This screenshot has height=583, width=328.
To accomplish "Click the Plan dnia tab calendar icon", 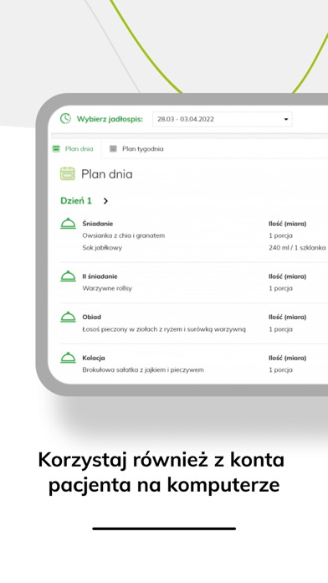I will coord(56,149).
